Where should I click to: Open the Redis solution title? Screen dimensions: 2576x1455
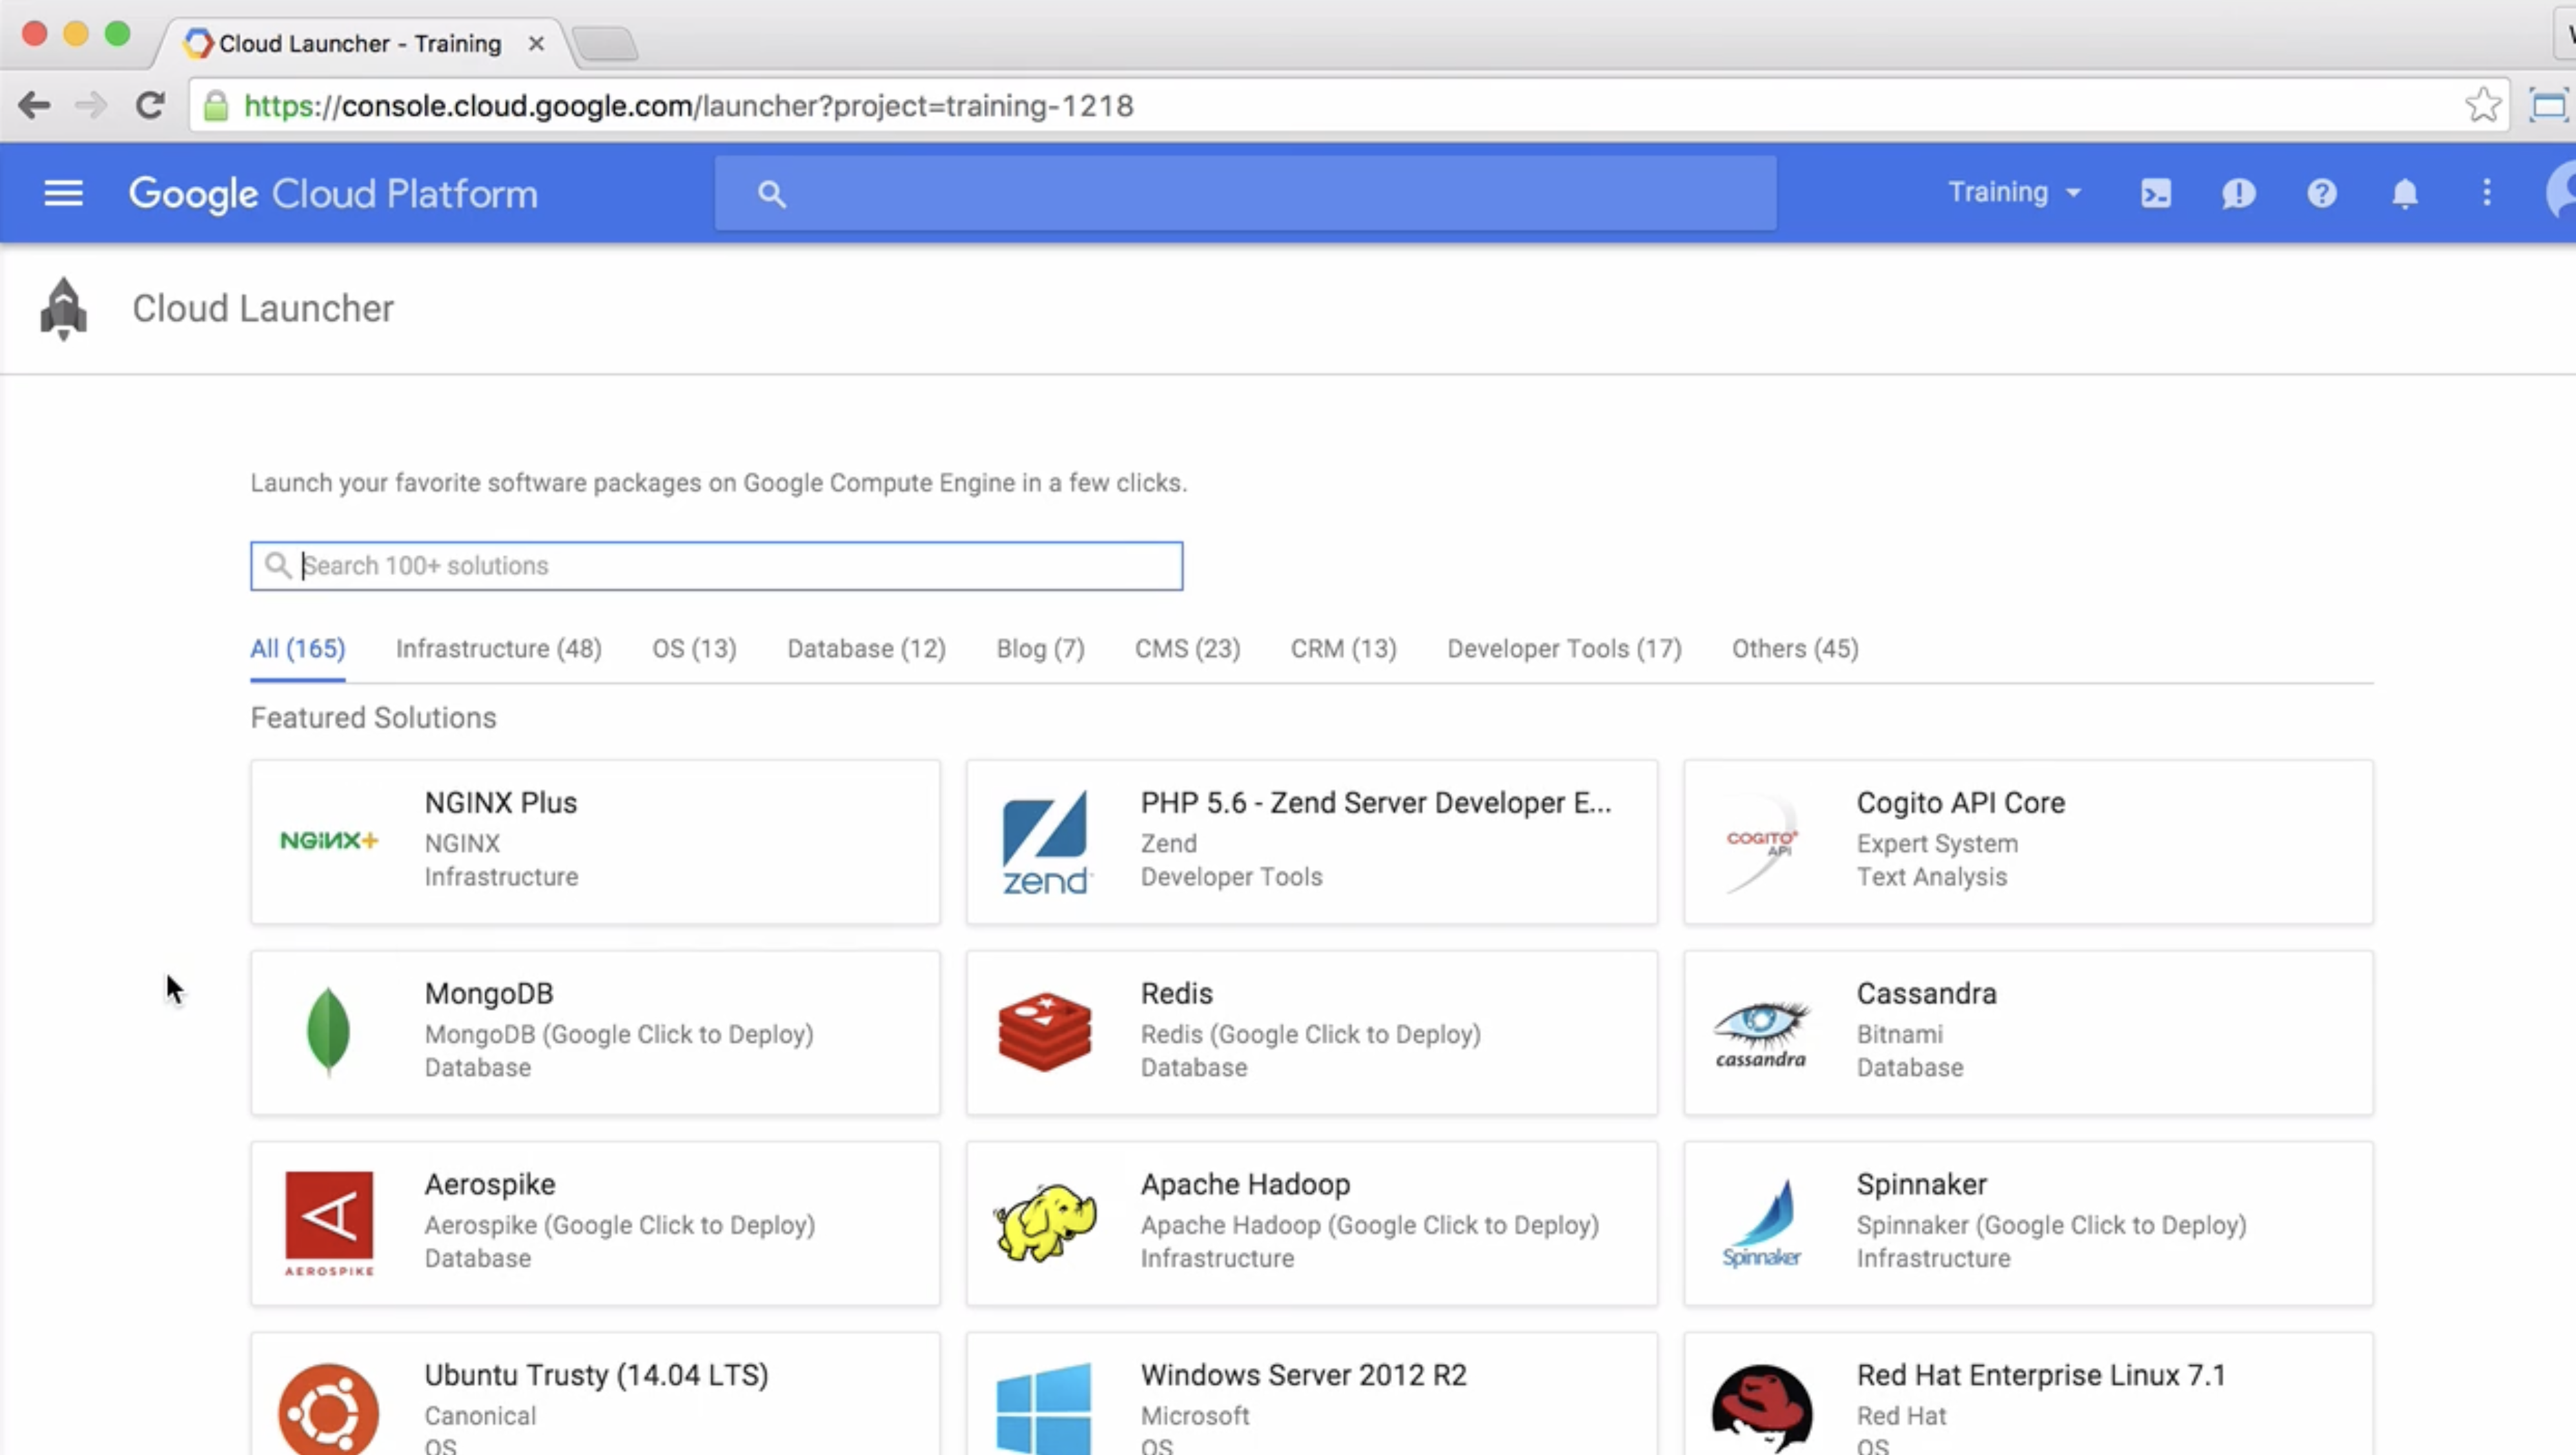(1177, 994)
